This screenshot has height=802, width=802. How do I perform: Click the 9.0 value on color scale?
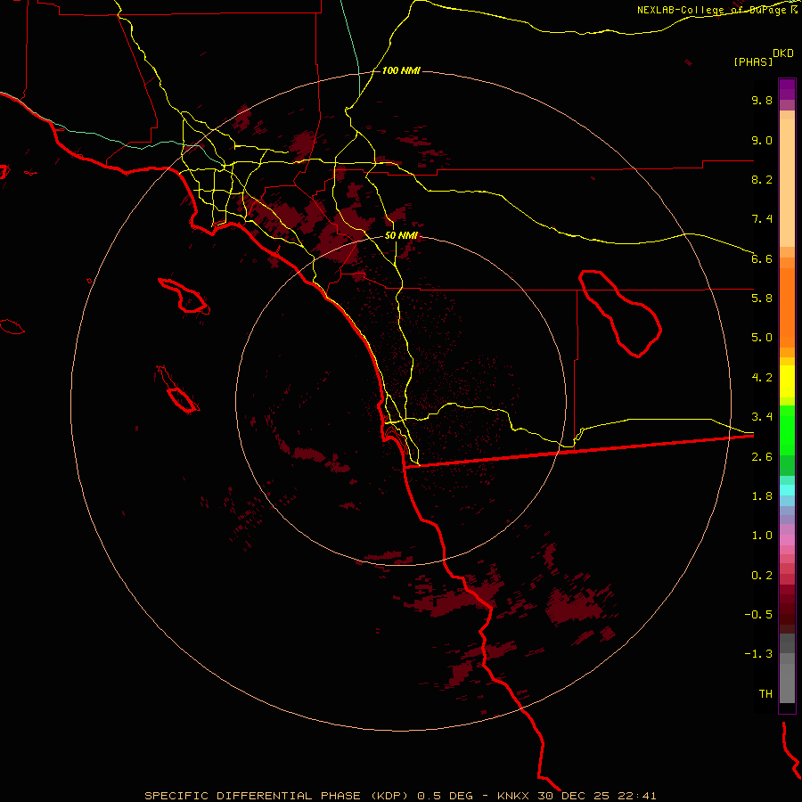[762, 140]
